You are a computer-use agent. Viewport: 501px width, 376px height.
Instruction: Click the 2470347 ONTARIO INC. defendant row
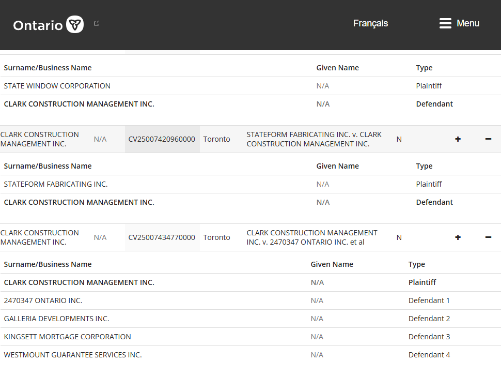click(43, 300)
